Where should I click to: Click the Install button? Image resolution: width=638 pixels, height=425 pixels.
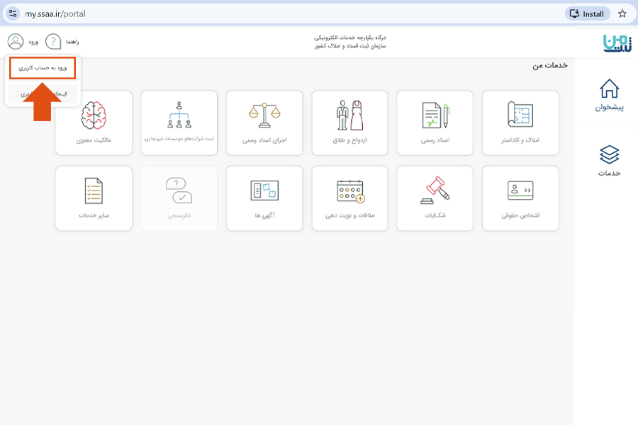(x=586, y=12)
